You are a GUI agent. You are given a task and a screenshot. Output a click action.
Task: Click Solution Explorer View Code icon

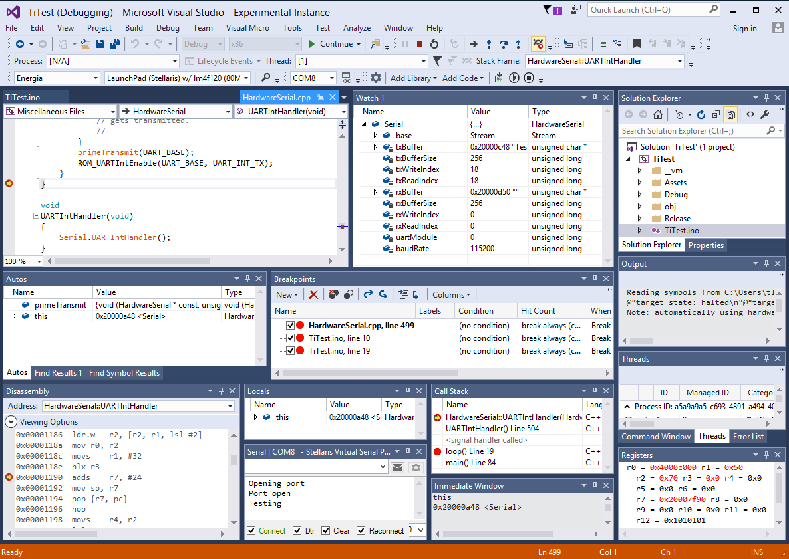click(750, 114)
